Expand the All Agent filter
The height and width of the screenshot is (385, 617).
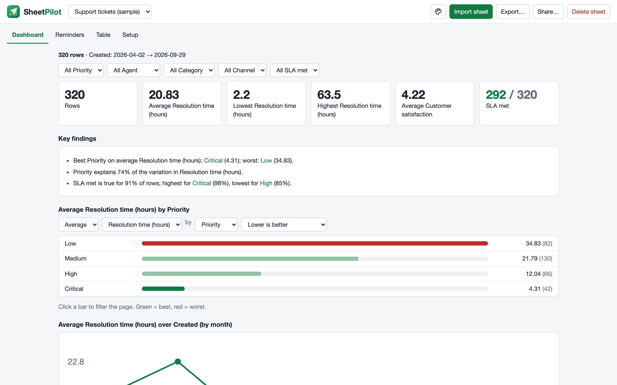(134, 70)
